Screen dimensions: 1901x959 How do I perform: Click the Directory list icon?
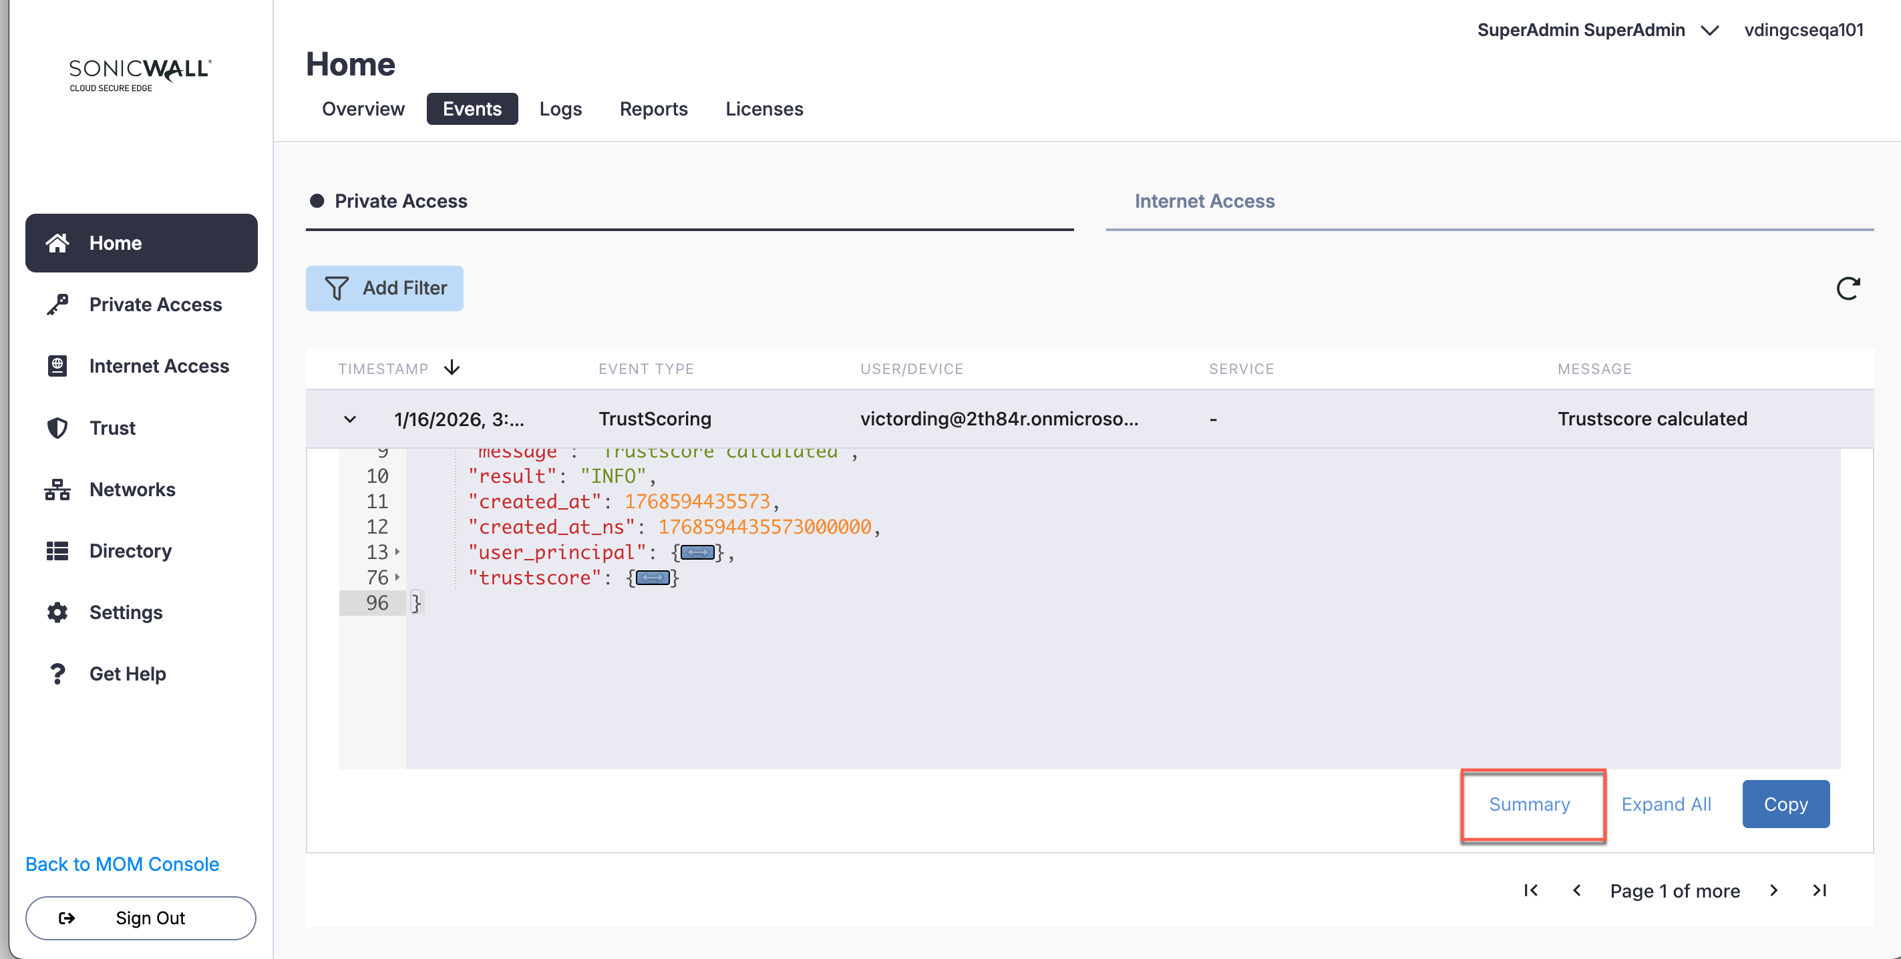click(x=57, y=551)
